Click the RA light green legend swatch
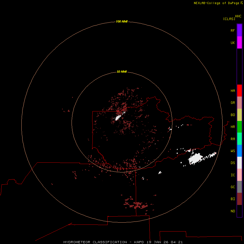This screenshot has height=244, width=244. click(x=239, y=139)
